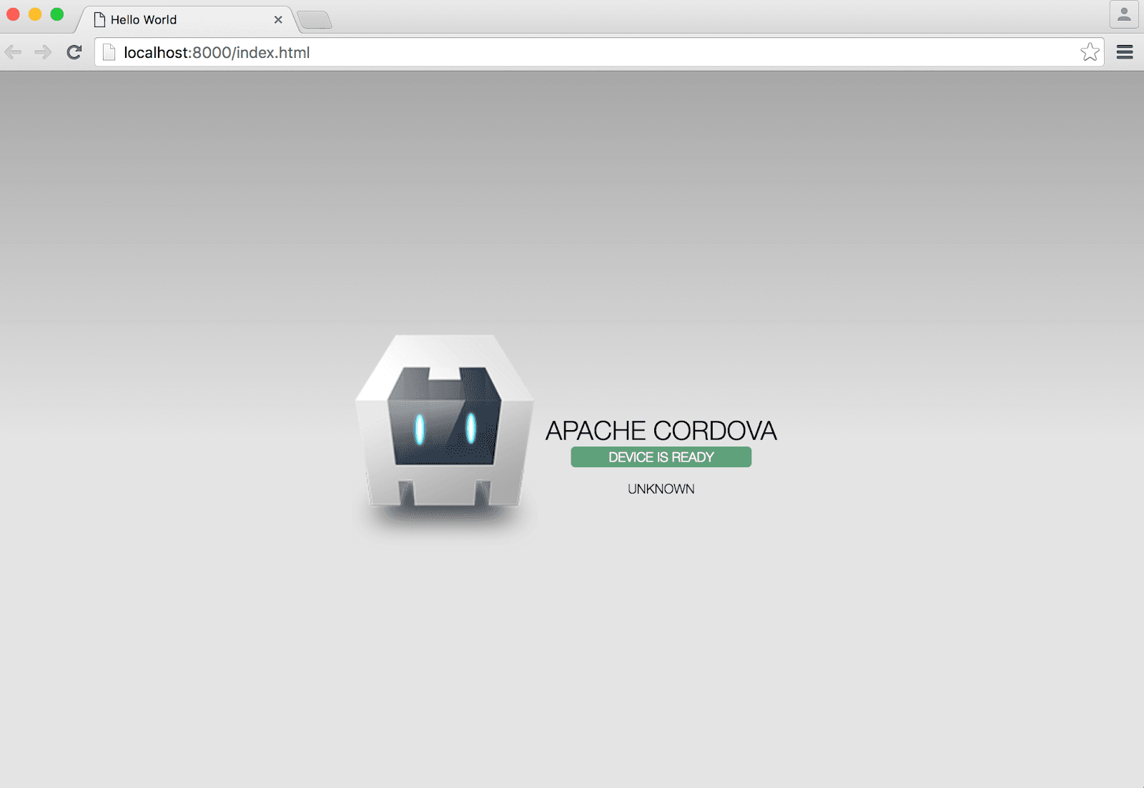Image resolution: width=1144 pixels, height=788 pixels.
Task: Select the Hello World tab title
Action: pyautogui.click(x=144, y=20)
